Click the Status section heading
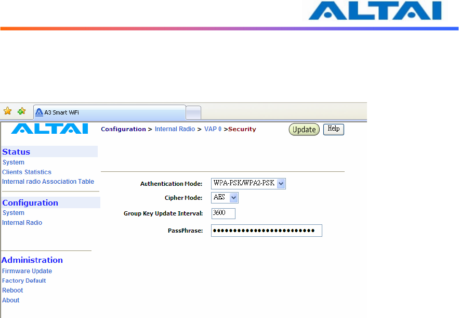Image resolution: width=459 pixels, height=318 pixels. (16, 152)
